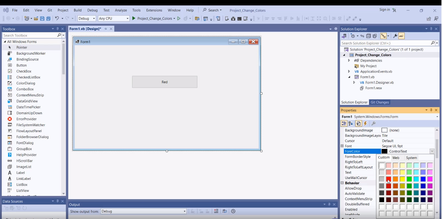This screenshot has width=442, height=219.
Task: Open the Debug configuration dropdown
Action: coord(87,19)
